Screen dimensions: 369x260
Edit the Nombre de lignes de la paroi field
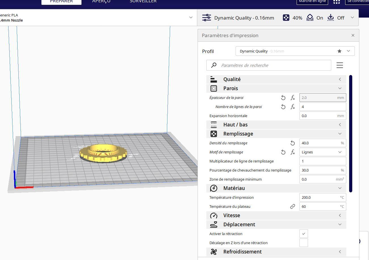pyautogui.click(x=323, y=107)
